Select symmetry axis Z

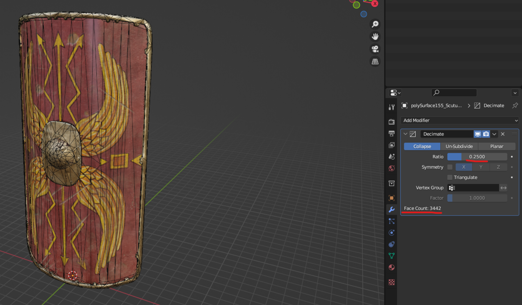[498, 167]
